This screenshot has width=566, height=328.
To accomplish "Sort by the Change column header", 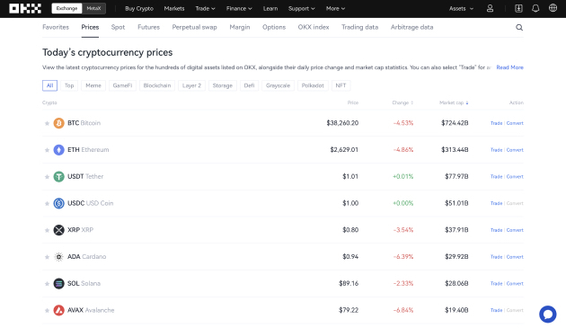I will tap(402, 102).
